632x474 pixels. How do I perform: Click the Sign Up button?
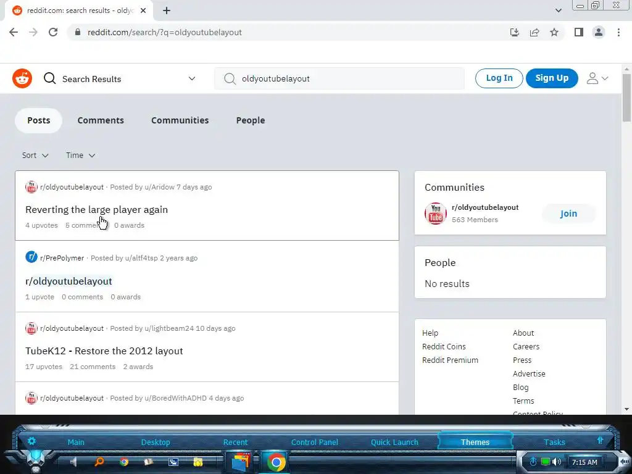[552, 78]
